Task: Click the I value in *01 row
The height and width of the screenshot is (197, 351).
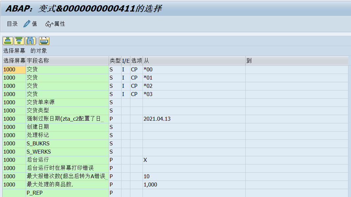Action: [123, 78]
